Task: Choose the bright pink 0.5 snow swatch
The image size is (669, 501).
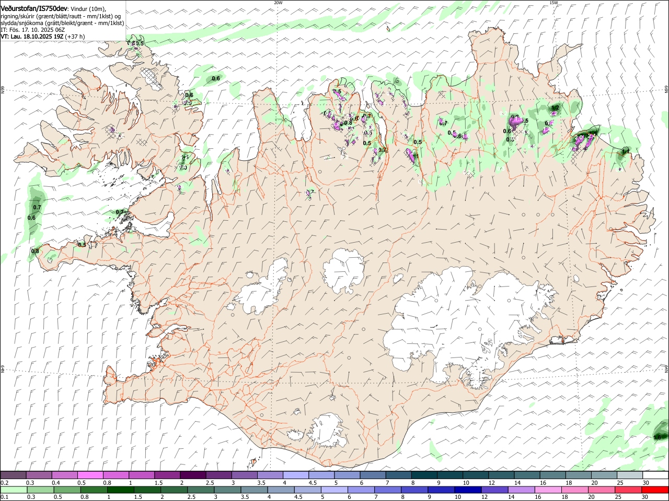Action: tap(90, 475)
